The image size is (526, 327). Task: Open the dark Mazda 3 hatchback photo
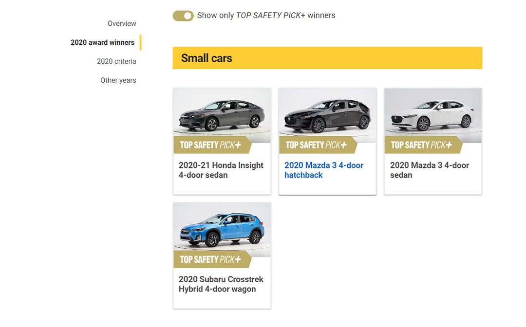coord(327,113)
